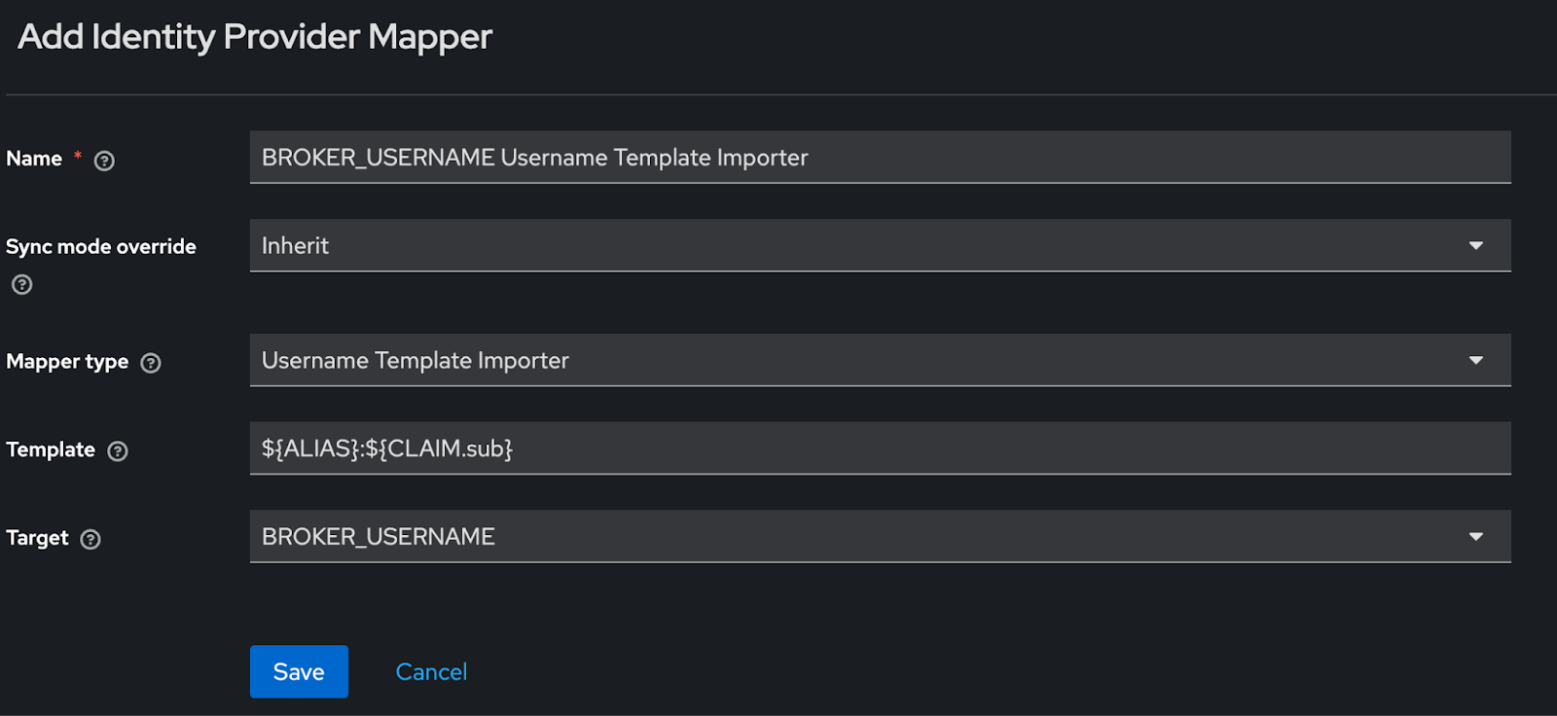Viewport: 1557px width, 716px height.
Task: Click into the Name text field
Action: tap(881, 158)
